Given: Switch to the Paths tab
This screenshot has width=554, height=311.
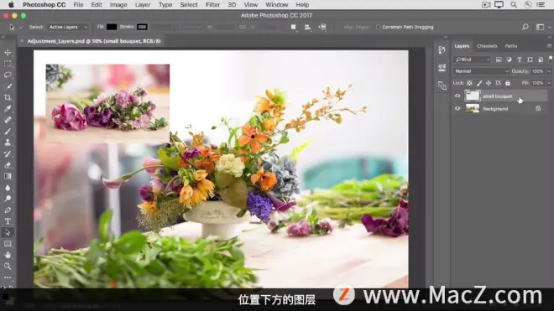Looking at the screenshot, I should tap(511, 46).
